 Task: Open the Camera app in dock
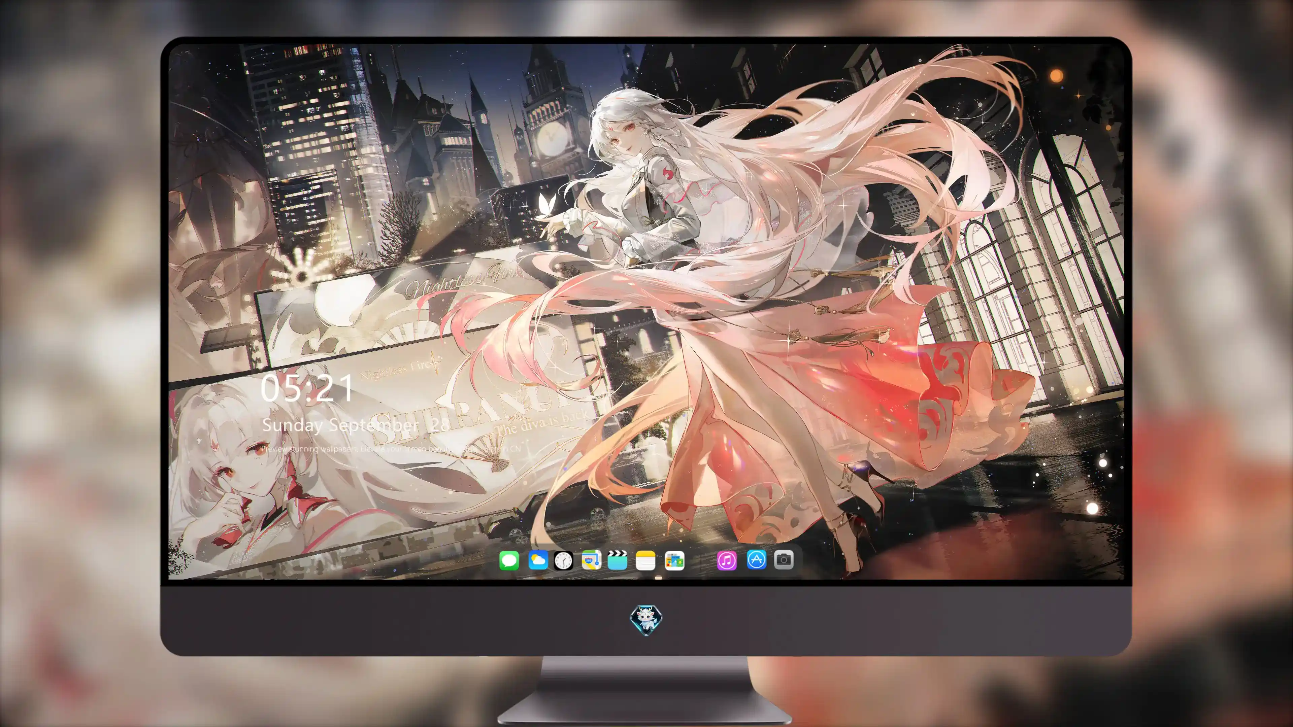tap(784, 559)
